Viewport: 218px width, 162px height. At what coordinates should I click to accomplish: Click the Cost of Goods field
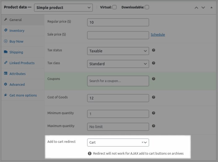[x=118, y=98]
